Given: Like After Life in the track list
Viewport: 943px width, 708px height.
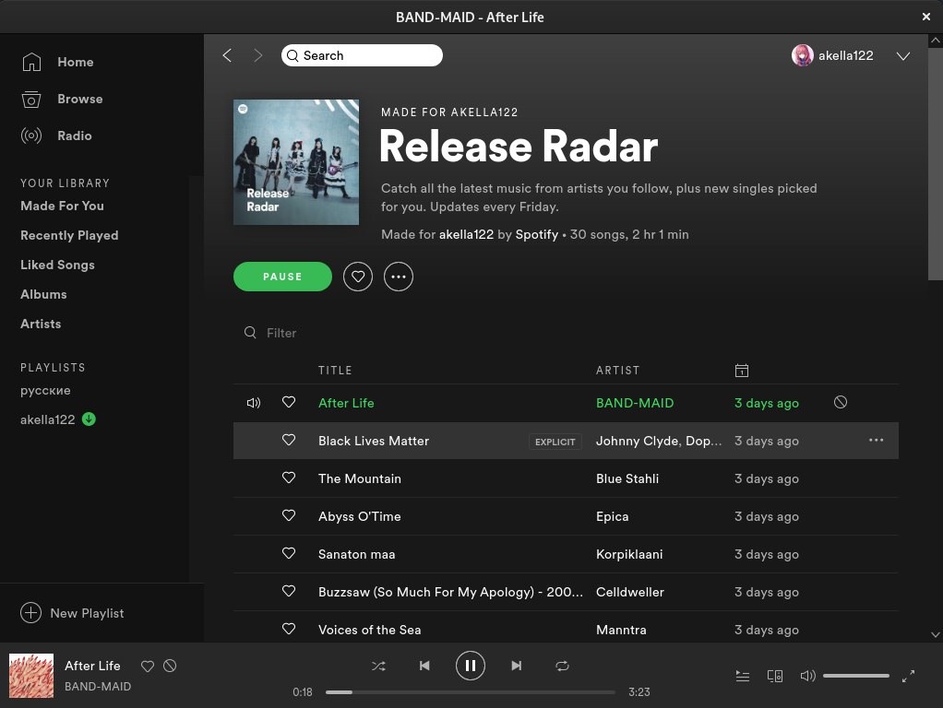Looking at the screenshot, I should (x=289, y=402).
